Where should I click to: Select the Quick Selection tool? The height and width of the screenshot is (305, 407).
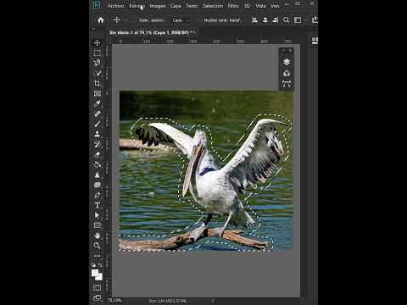[x=98, y=73]
